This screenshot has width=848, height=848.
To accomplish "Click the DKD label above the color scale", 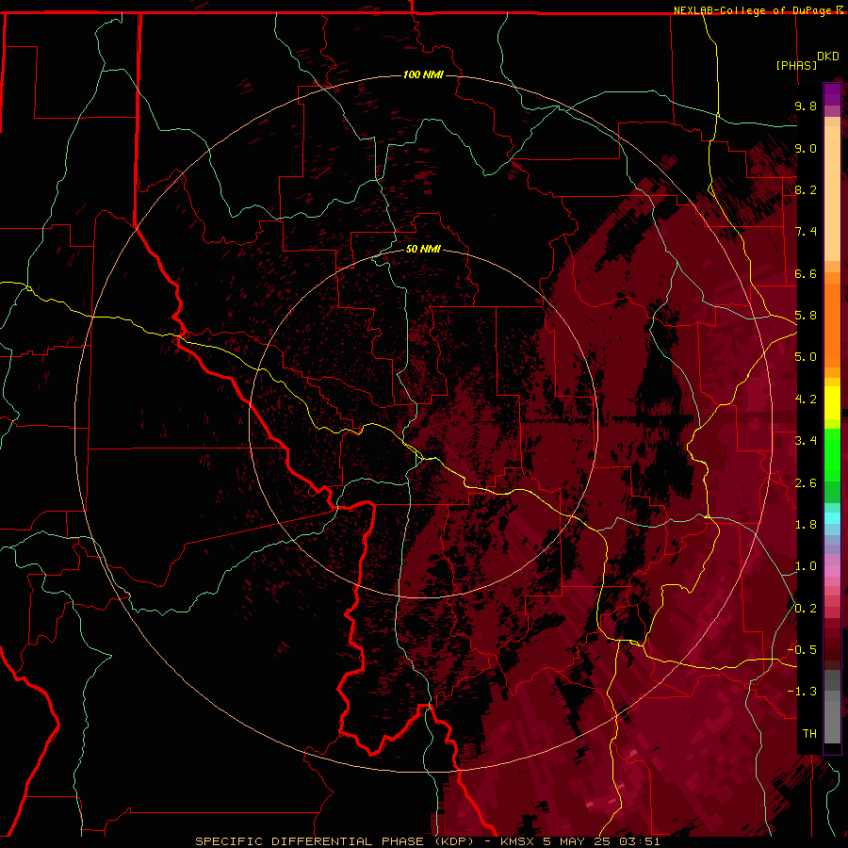I will (x=828, y=57).
